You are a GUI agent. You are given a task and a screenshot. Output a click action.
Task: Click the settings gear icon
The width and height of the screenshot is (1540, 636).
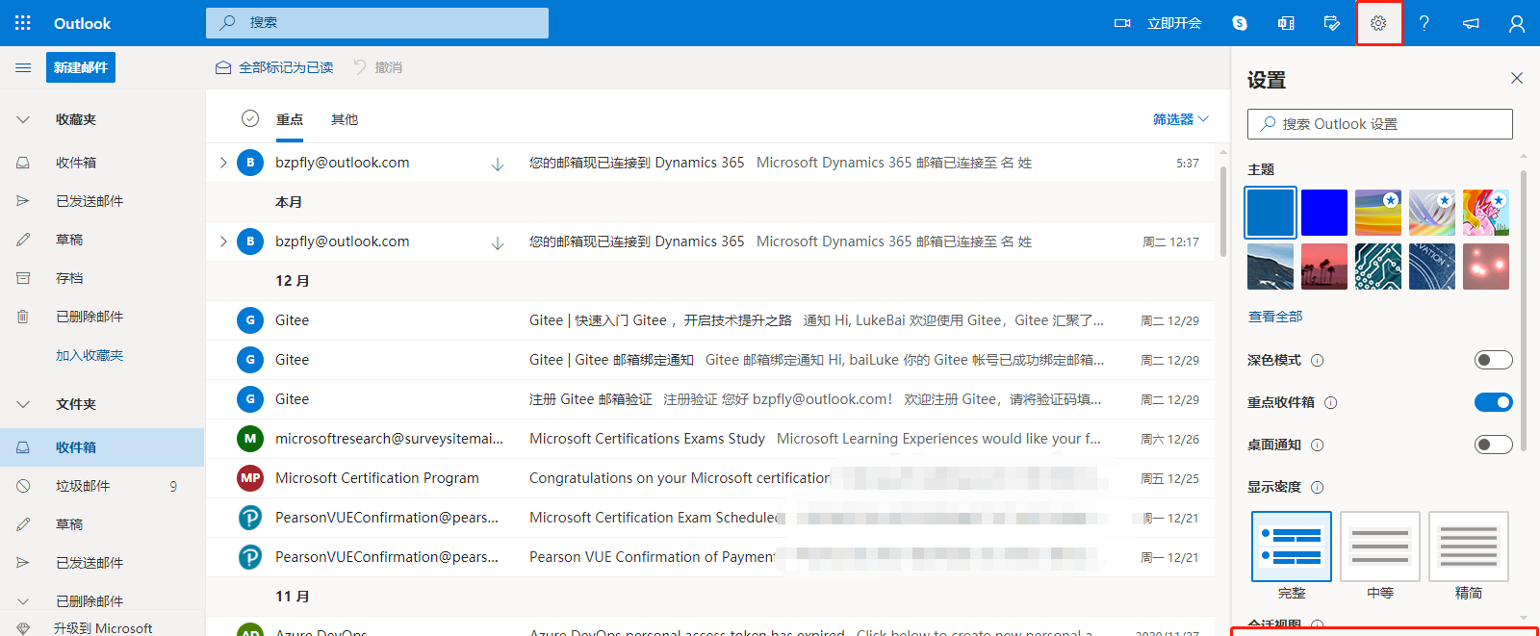pos(1378,23)
